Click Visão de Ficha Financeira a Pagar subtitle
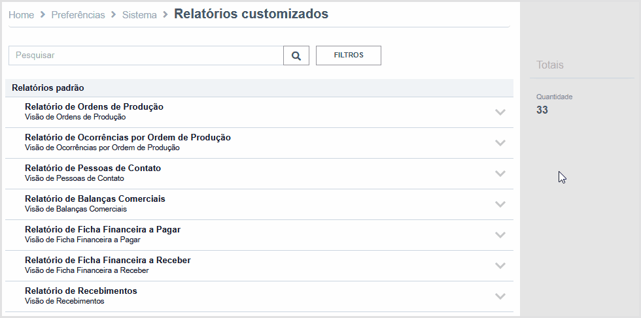Viewport: 641px width, 318px height. pyautogui.click(x=82, y=240)
